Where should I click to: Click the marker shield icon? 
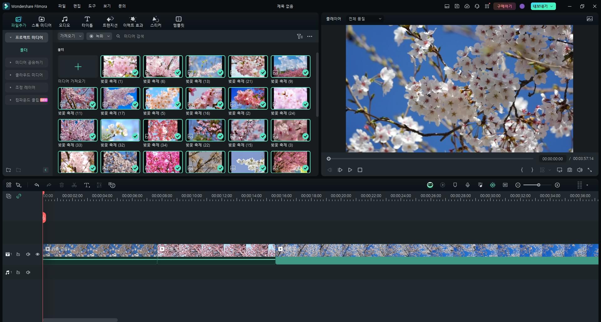455,185
